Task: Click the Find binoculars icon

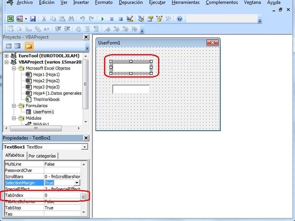Action: pos(71,19)
